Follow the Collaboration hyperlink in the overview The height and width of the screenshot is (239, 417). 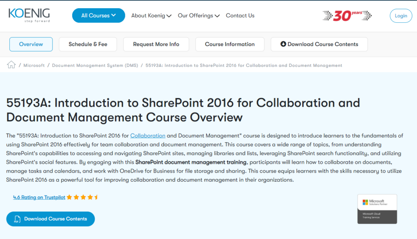pyautogui.click(x=147, y=136)
